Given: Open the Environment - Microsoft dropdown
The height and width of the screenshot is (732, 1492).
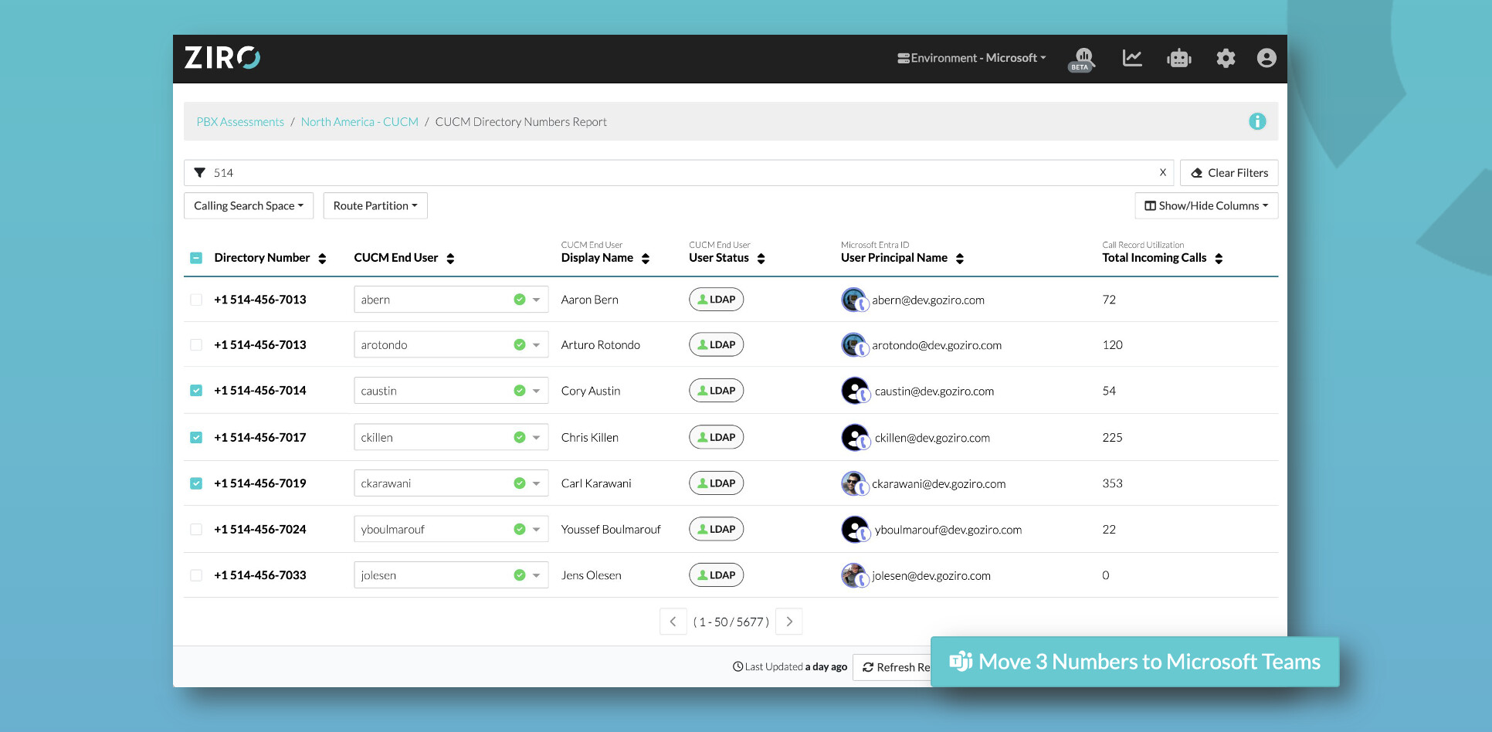Looking at the screenshot, I should coord(971,58).
